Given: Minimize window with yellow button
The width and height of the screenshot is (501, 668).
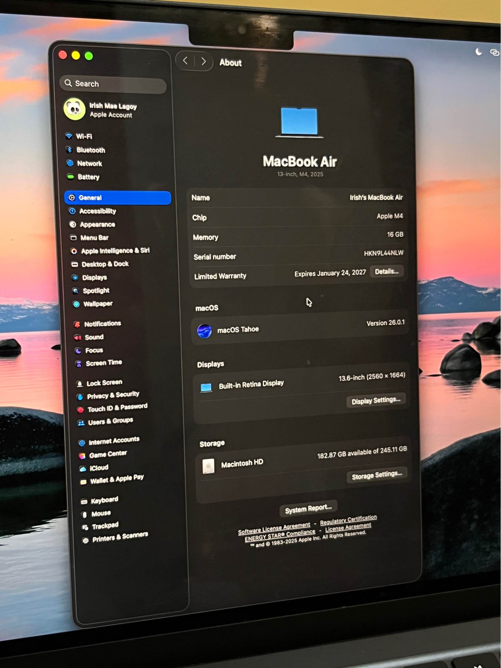Looking at the screenshot, I should click(76, 55).
